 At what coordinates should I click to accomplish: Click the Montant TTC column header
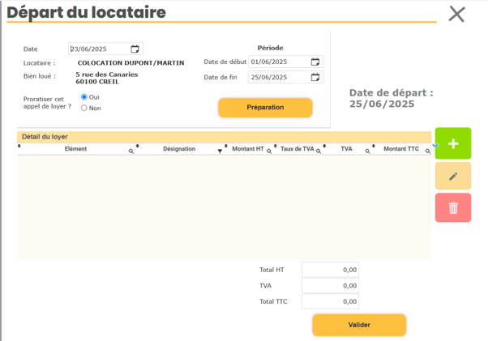click(401, 149)
